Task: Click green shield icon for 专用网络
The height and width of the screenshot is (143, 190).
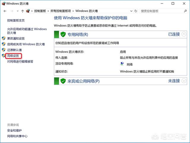Action: (63, 34)
